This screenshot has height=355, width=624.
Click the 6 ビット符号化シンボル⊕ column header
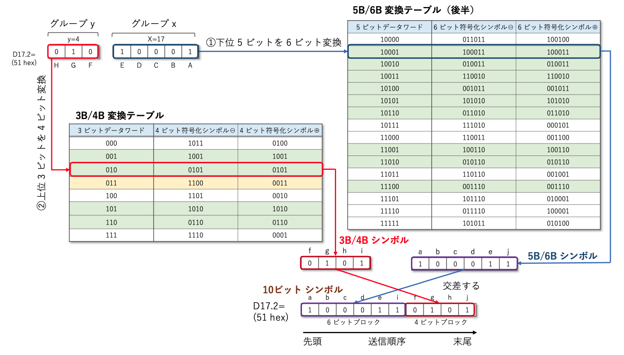pos(558,27)
